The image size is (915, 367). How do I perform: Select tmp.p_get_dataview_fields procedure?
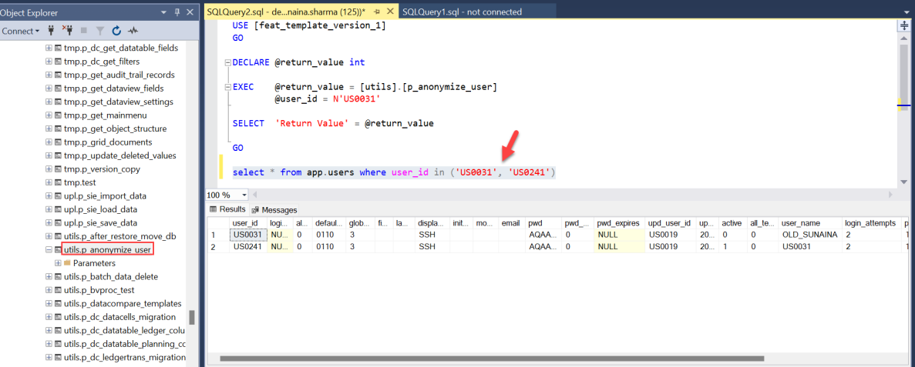click(x=114, y=88)
